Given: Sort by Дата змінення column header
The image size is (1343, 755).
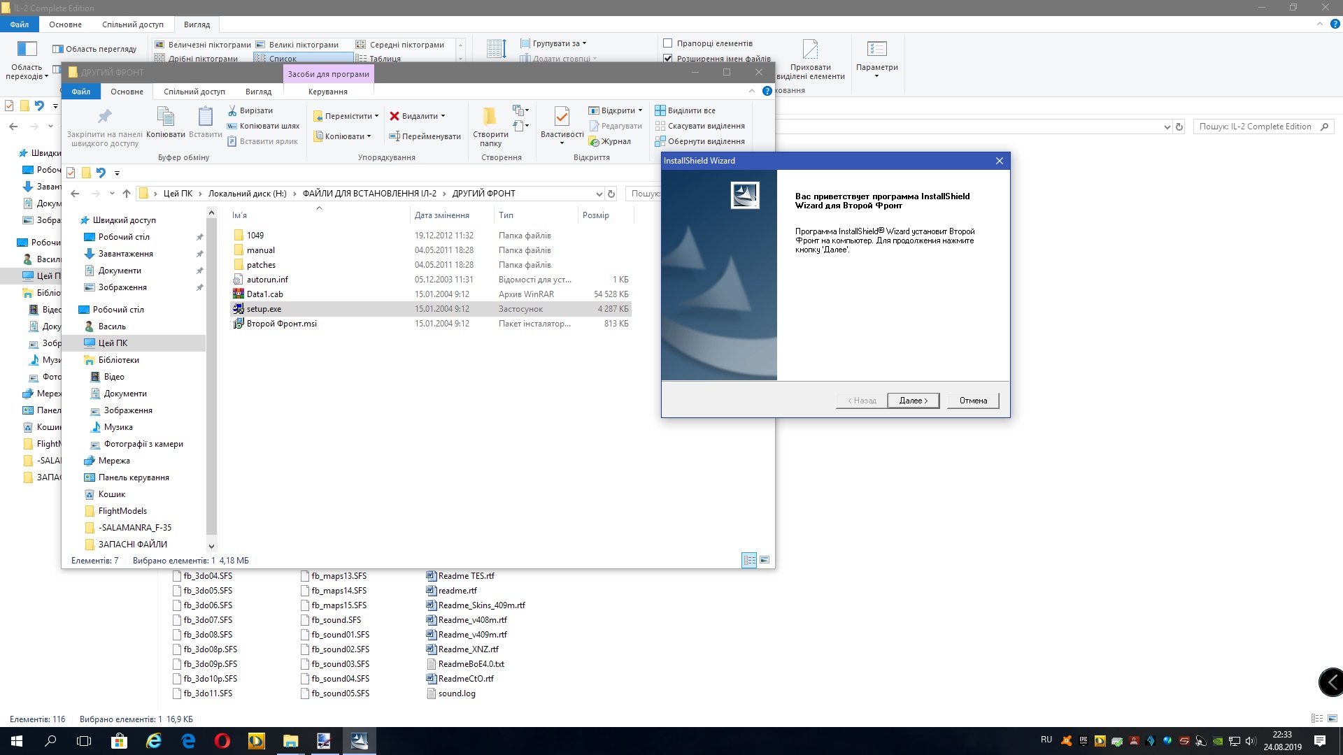Looking at the screenshot, I should pyautogui.click(x=441, y=215).
